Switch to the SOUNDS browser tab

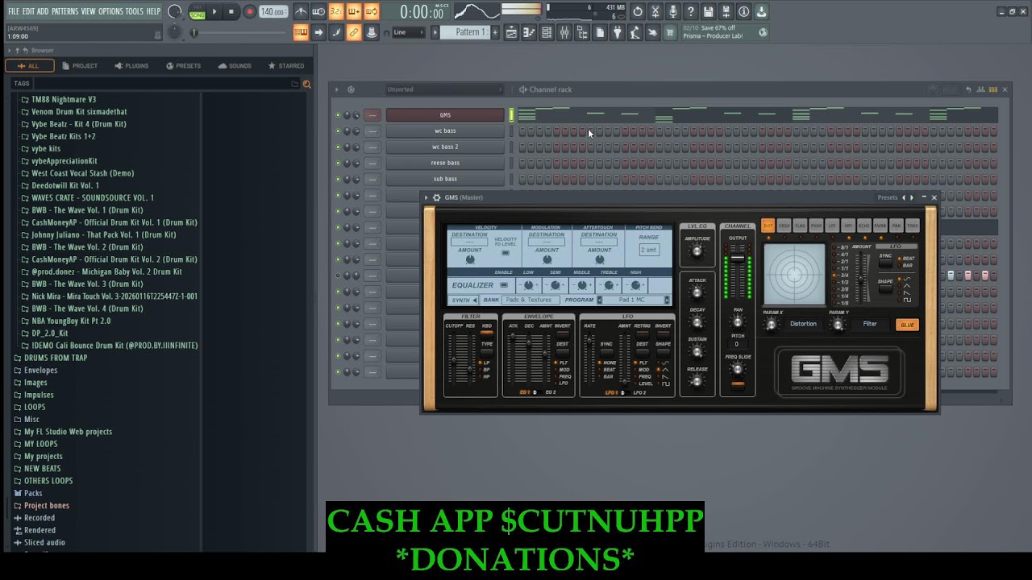[235, 66]
